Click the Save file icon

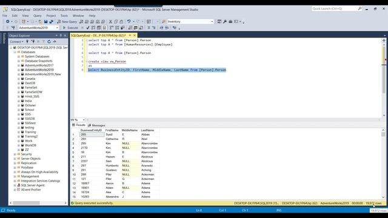(x=46, y=22)
